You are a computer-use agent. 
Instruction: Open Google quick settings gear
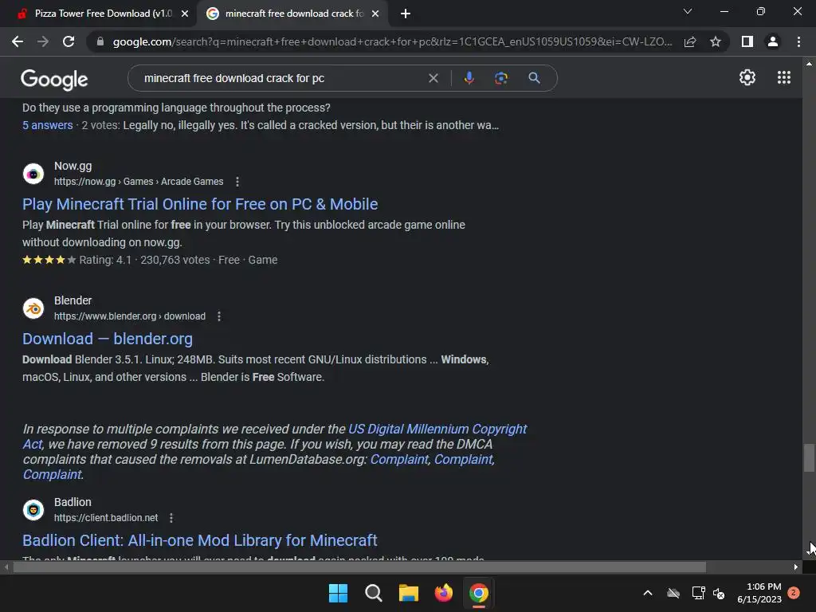pos(747,77)
